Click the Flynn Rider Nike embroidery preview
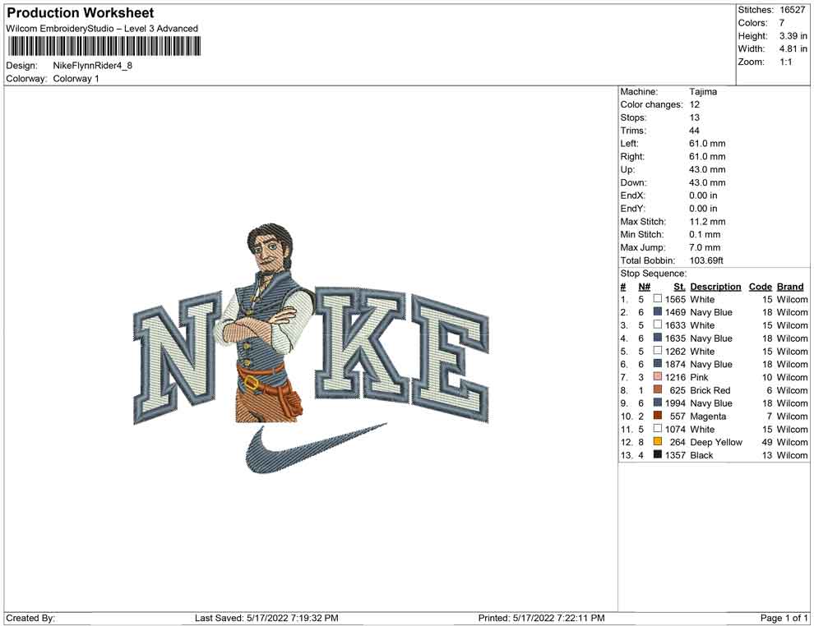This screenshot has height=626, width=814. [x=311, y=348]
